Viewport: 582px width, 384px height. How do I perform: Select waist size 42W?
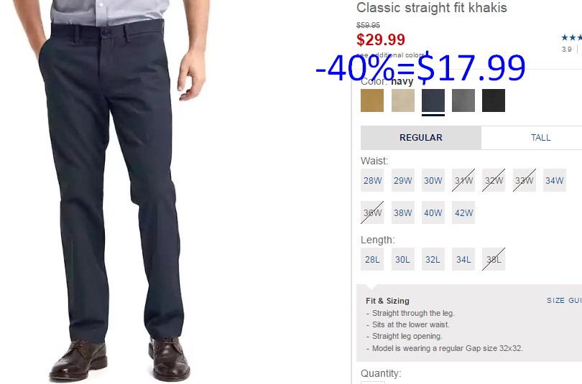(463, 212)
